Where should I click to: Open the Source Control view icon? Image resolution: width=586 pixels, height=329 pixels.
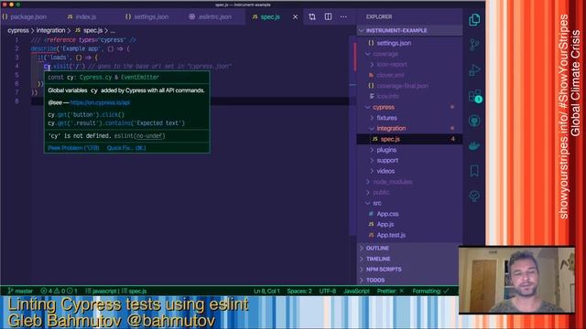(x=474, y=45)
